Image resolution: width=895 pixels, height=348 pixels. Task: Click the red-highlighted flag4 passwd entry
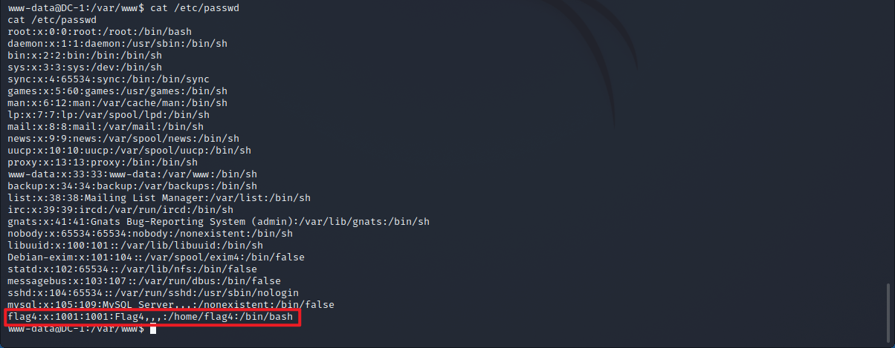151,318
